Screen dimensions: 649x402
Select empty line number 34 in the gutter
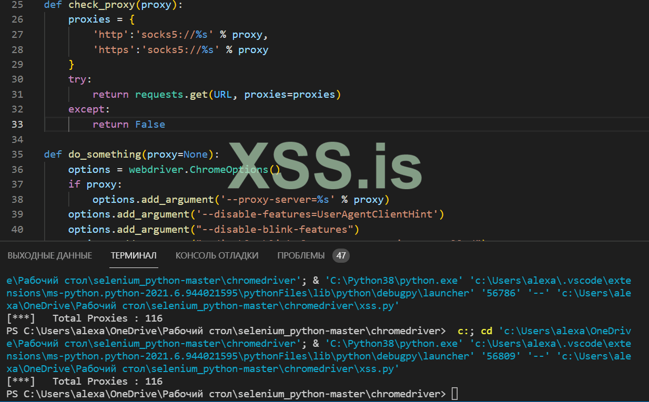(17, 140)
